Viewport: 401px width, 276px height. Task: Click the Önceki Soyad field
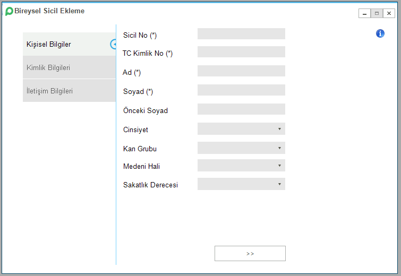pos(241,109)
